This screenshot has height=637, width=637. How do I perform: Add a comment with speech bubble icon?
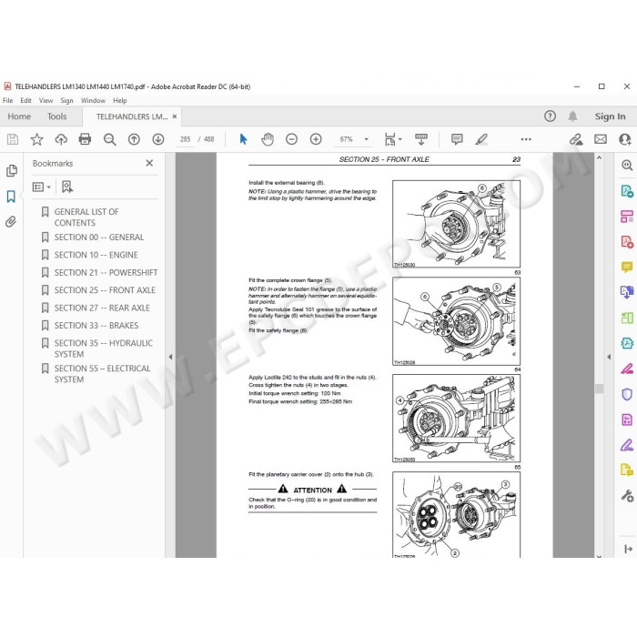[457, 139]
